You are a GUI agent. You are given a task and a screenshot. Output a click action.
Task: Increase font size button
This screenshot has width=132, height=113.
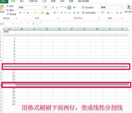click(x=53, y=7)
